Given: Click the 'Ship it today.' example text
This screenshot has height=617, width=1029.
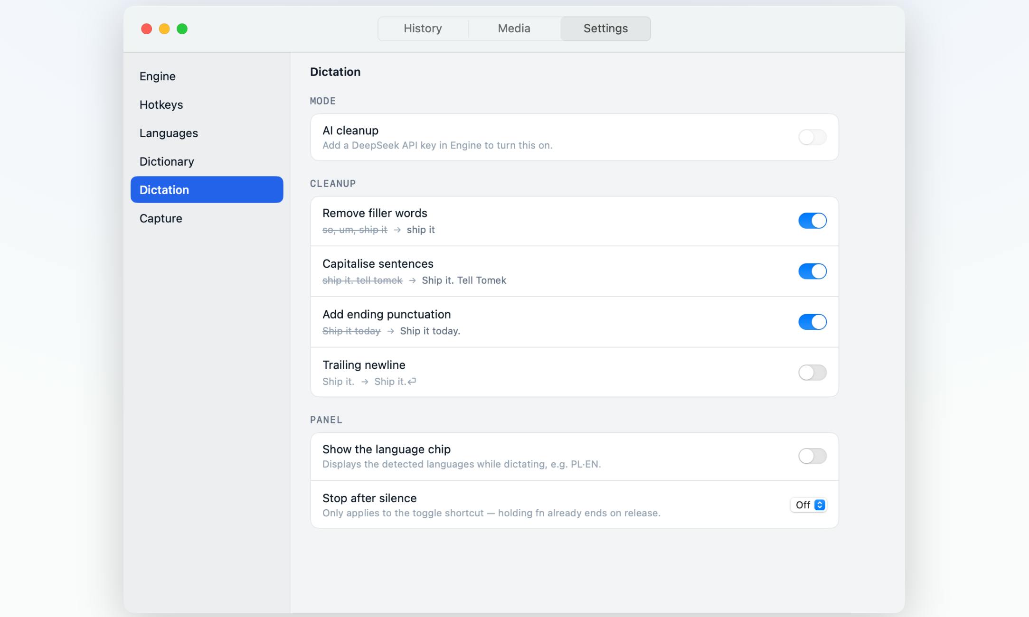Looking at the screenshot, I should 430,331.
